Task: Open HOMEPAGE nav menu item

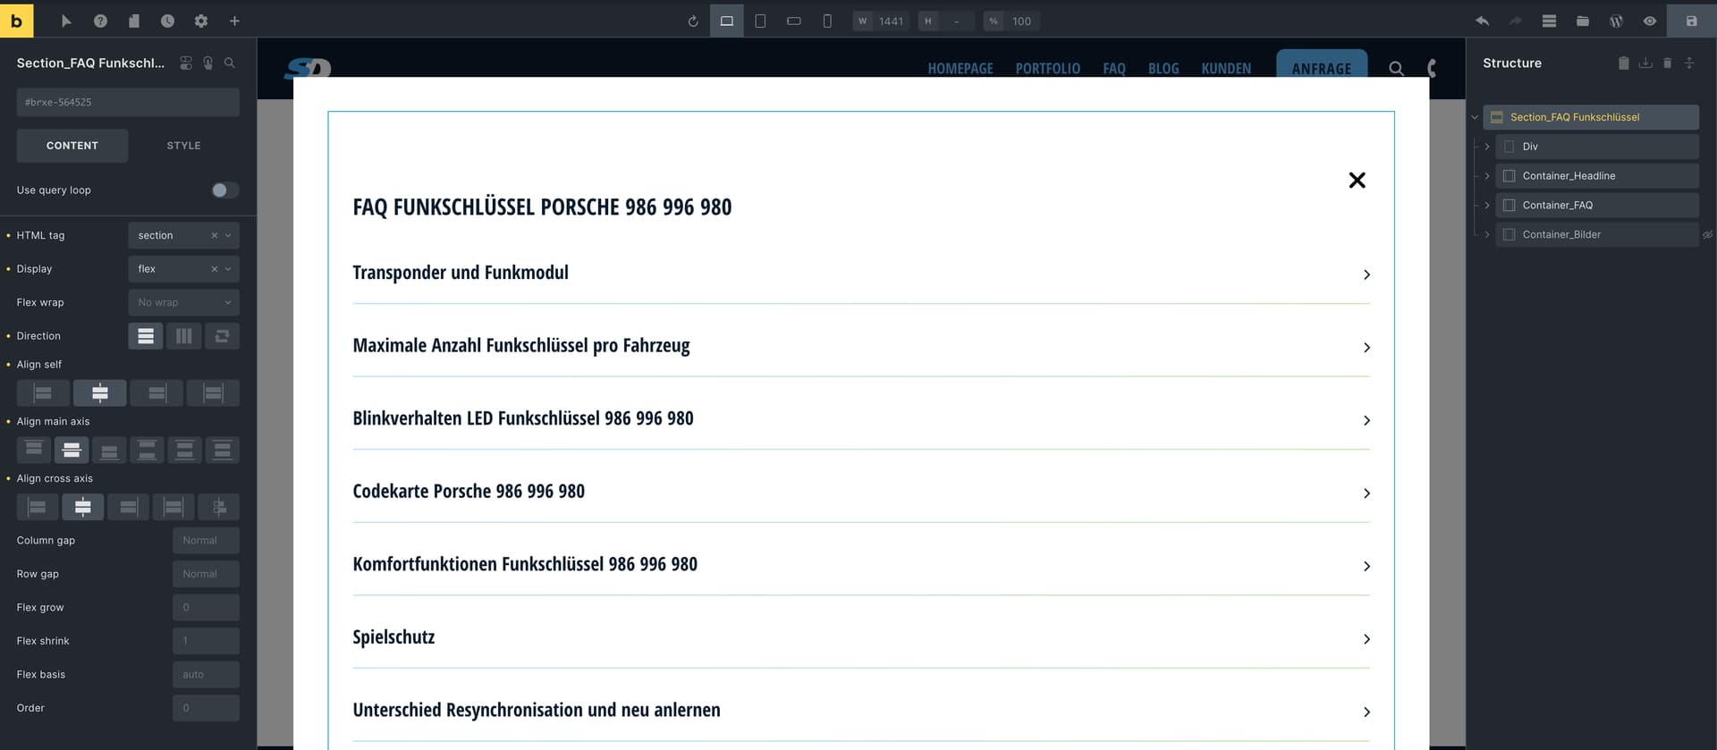Action: point(960,69)
